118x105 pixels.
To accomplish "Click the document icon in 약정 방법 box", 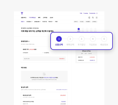I will (44, 74).
